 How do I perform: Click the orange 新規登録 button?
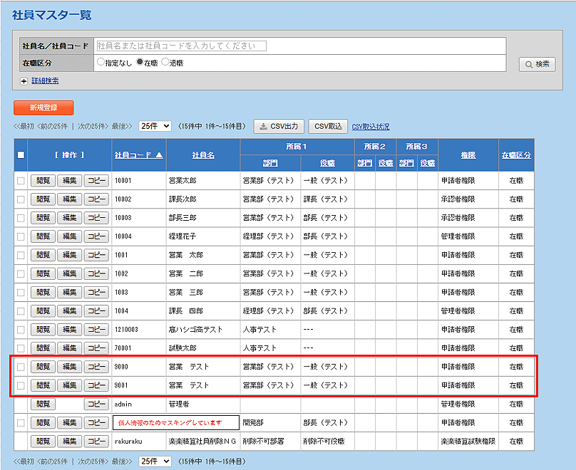click(43, 108)
